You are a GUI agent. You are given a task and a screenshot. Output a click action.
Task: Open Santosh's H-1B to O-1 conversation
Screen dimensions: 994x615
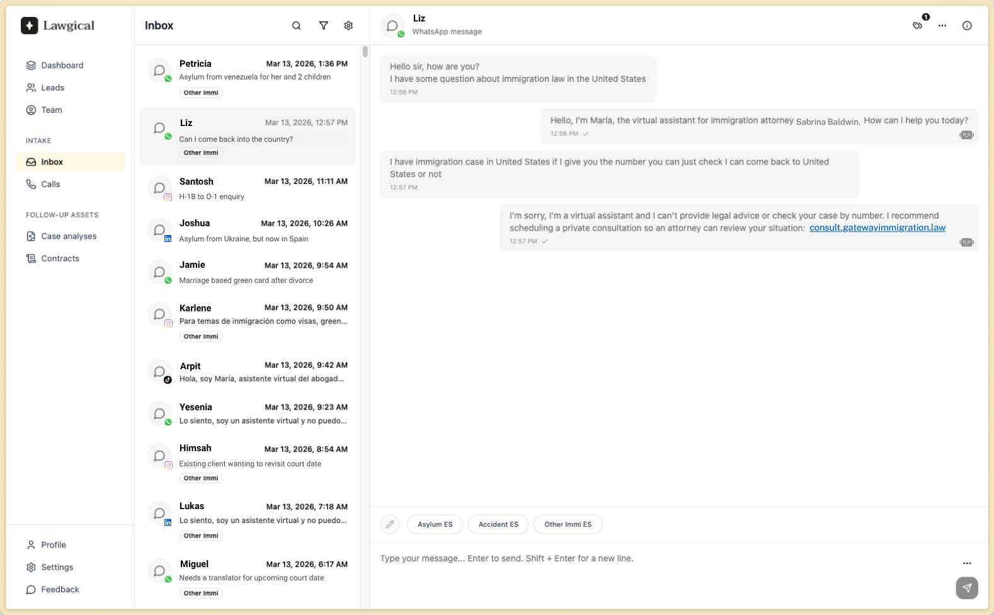pos(248,189)
